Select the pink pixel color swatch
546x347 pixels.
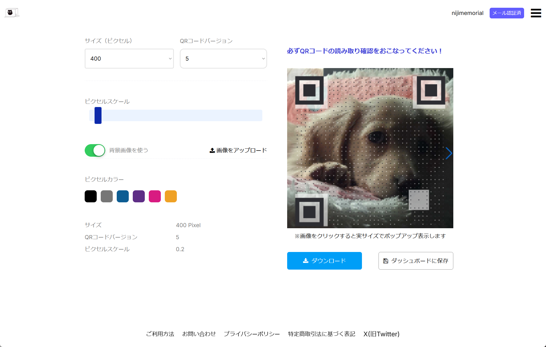(x=155, y=196)
